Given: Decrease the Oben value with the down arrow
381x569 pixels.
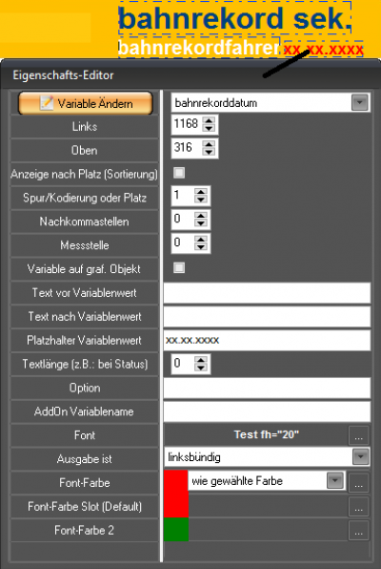Looking at the screenshot, I should (x=209, y=152).
